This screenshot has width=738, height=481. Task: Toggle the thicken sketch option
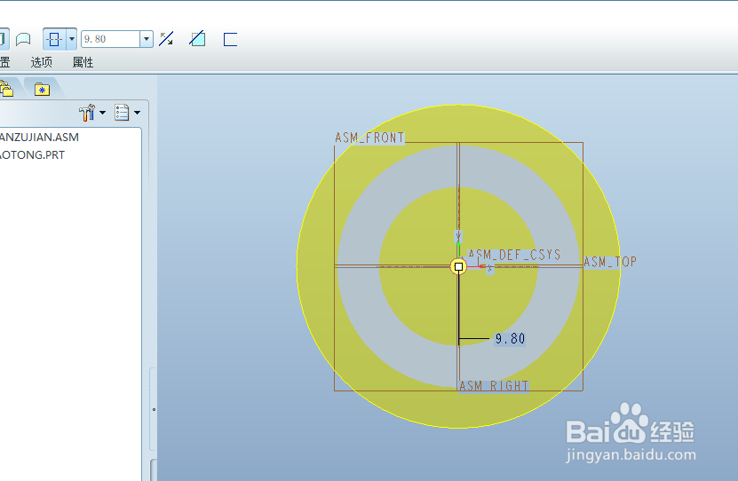tap(230, 39)
